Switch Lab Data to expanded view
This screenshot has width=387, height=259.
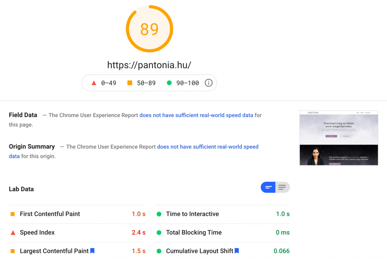pyautogui.click(x=282, y=187)
